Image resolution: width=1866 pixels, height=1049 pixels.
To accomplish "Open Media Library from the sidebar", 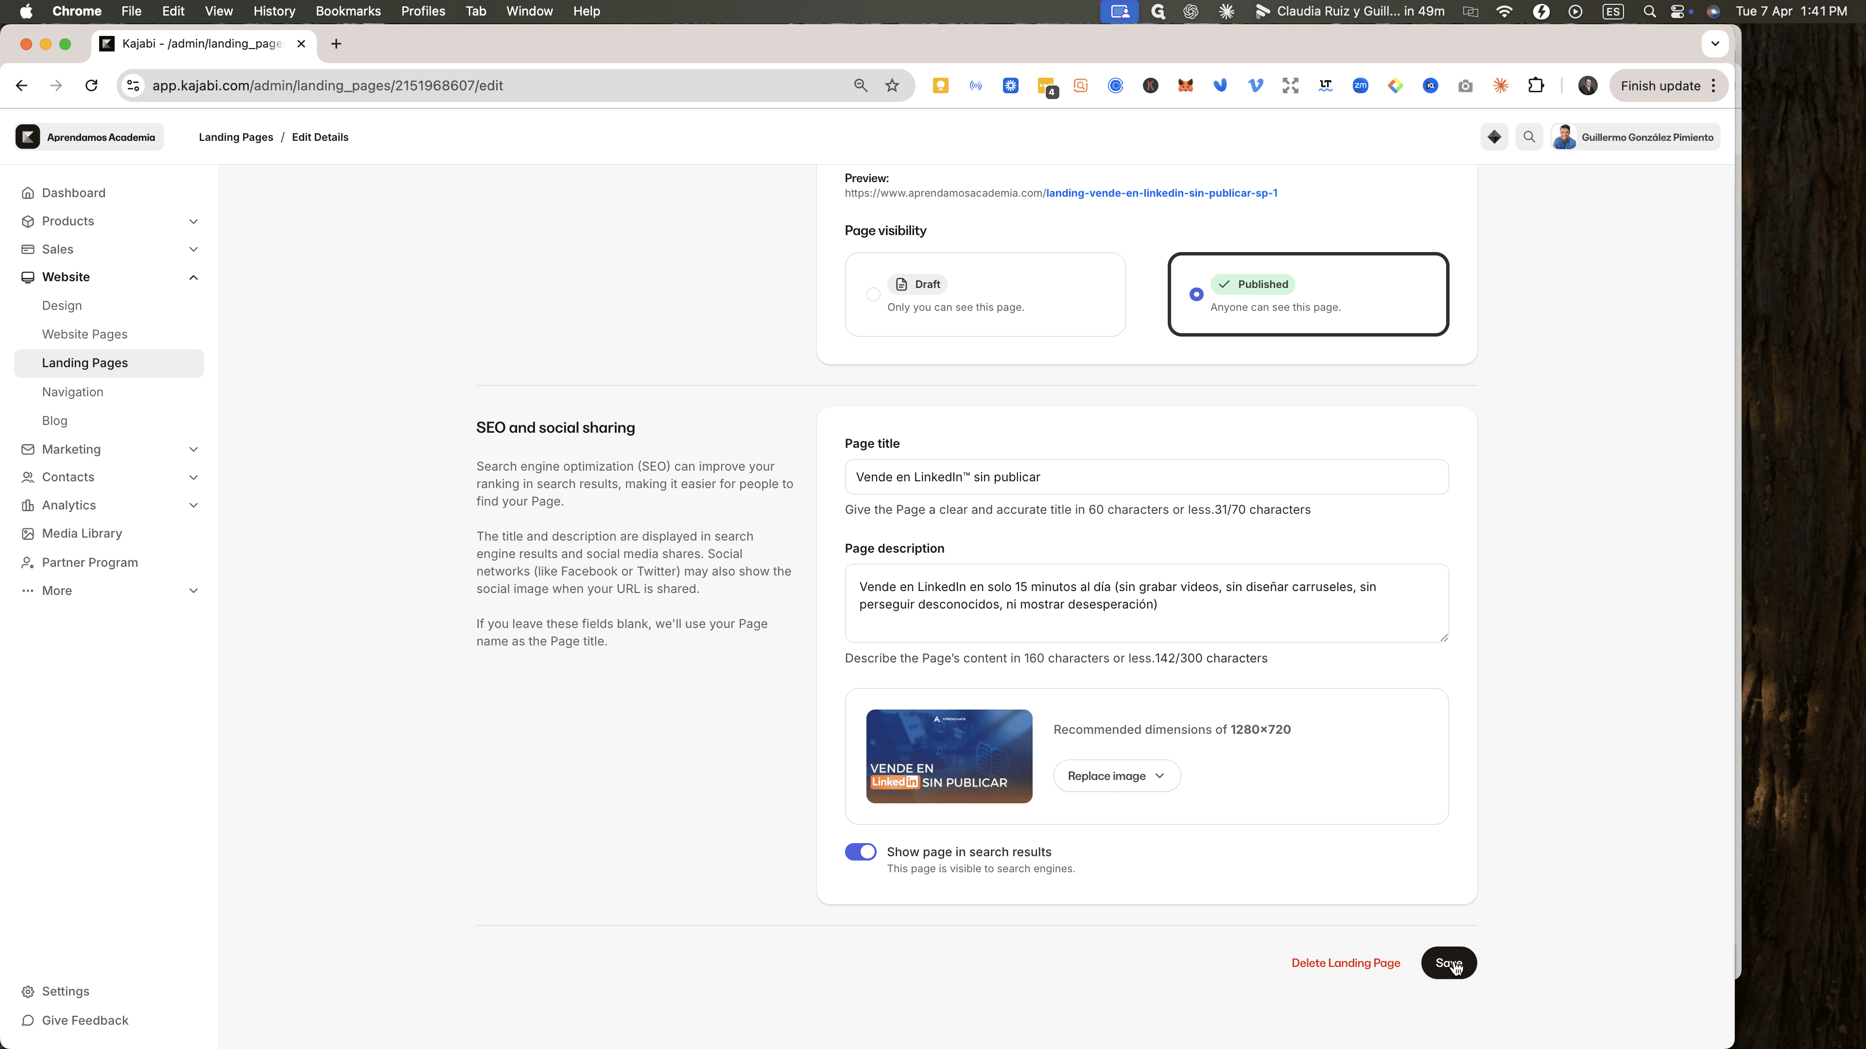I will click(82, 534).
